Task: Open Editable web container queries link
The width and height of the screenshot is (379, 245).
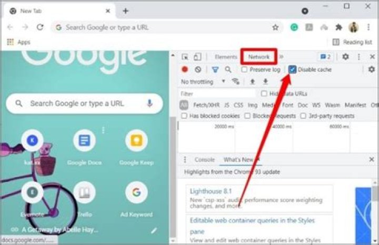Action: [252, 226]
